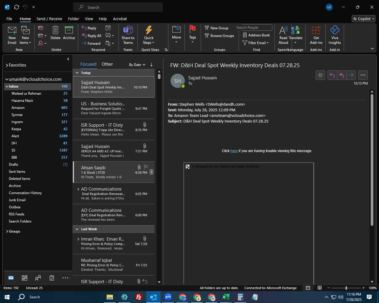Collapse the ribbon with the chevron
This screenshot has height=303, width=379.
coord(372,49)
